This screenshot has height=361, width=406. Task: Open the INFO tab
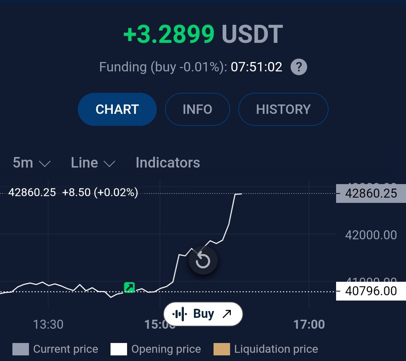[198, 109]
